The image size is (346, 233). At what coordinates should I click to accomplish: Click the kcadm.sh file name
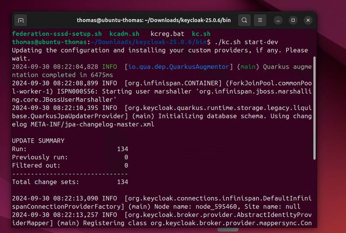[x=124, y=34]
